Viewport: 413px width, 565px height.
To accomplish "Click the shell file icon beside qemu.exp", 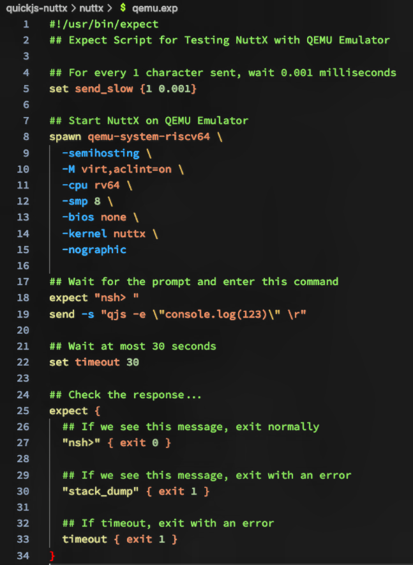I will point(123,8).
